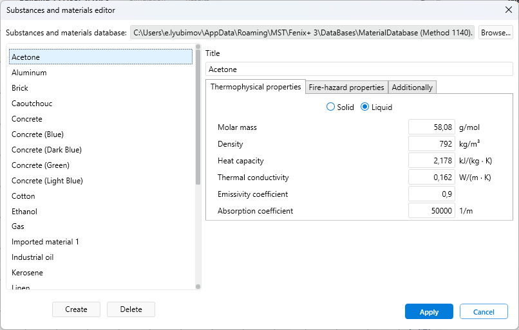
Task: Select Cotton in the materials list
Action: [100, 196]
